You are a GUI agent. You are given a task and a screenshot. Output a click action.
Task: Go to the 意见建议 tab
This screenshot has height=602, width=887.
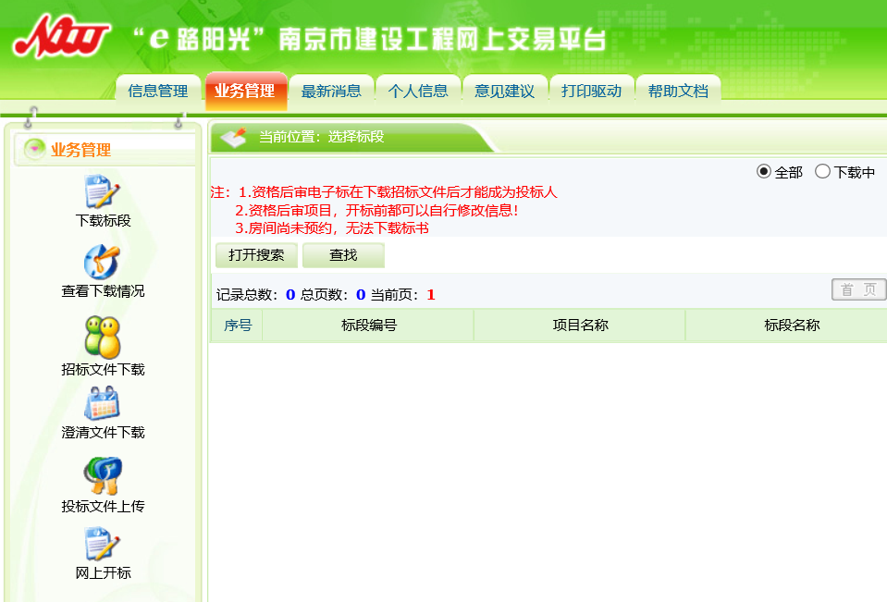click(505, 91)
